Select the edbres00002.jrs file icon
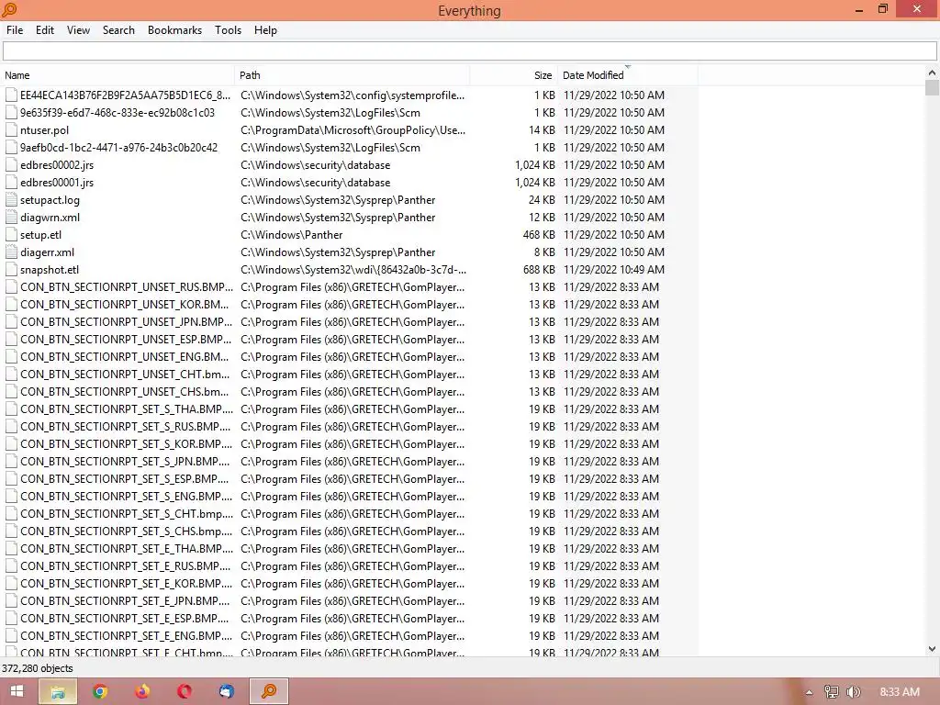The image size is (940, 705). tap(11, 165)
